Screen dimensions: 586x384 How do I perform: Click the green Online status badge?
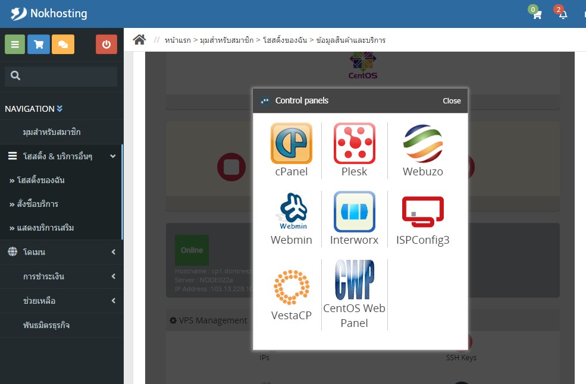(192, 250)
